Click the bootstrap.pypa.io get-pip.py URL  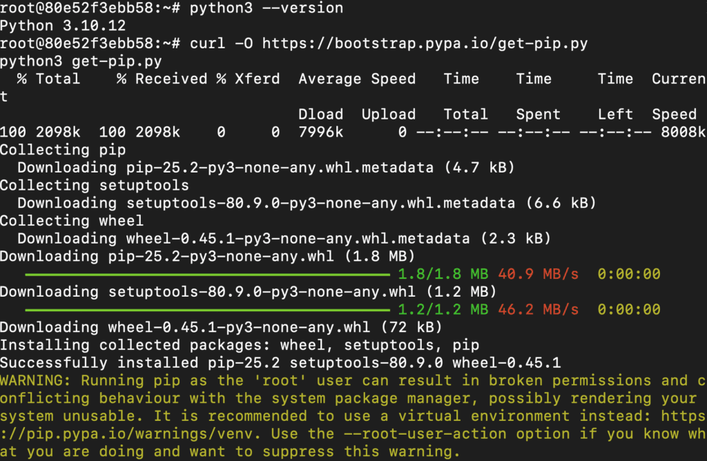point(425,43)
